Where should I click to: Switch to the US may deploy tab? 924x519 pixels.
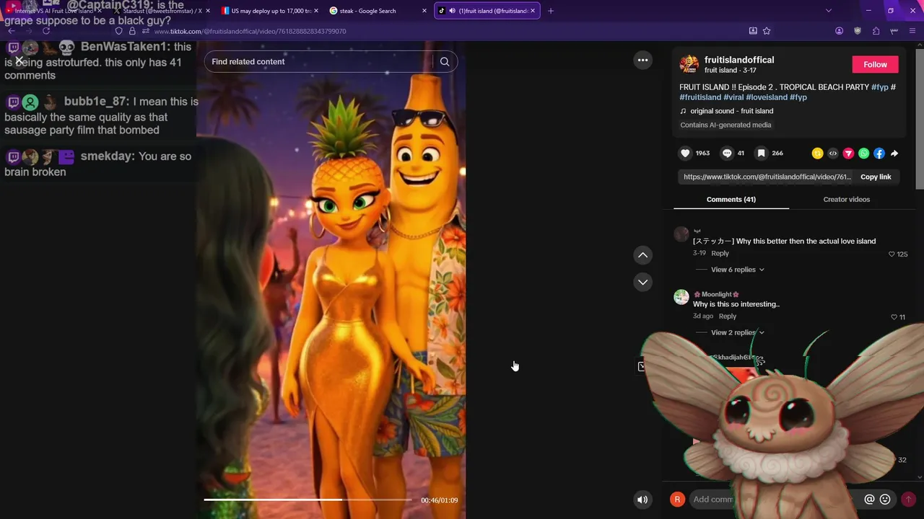pos(269,11)
